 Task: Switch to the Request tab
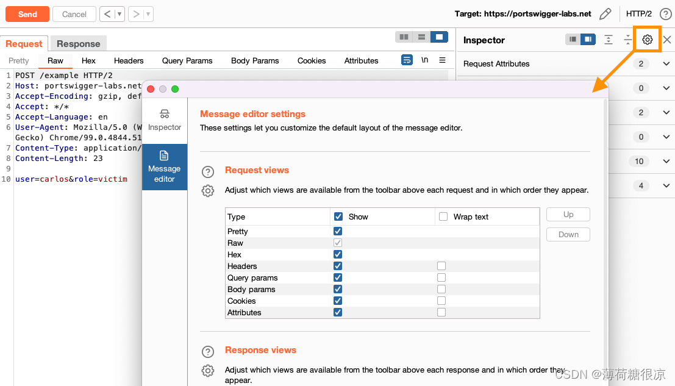click(24, 44)
